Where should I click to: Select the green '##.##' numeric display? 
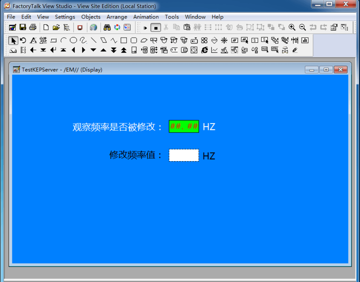[x=184, y=126]
